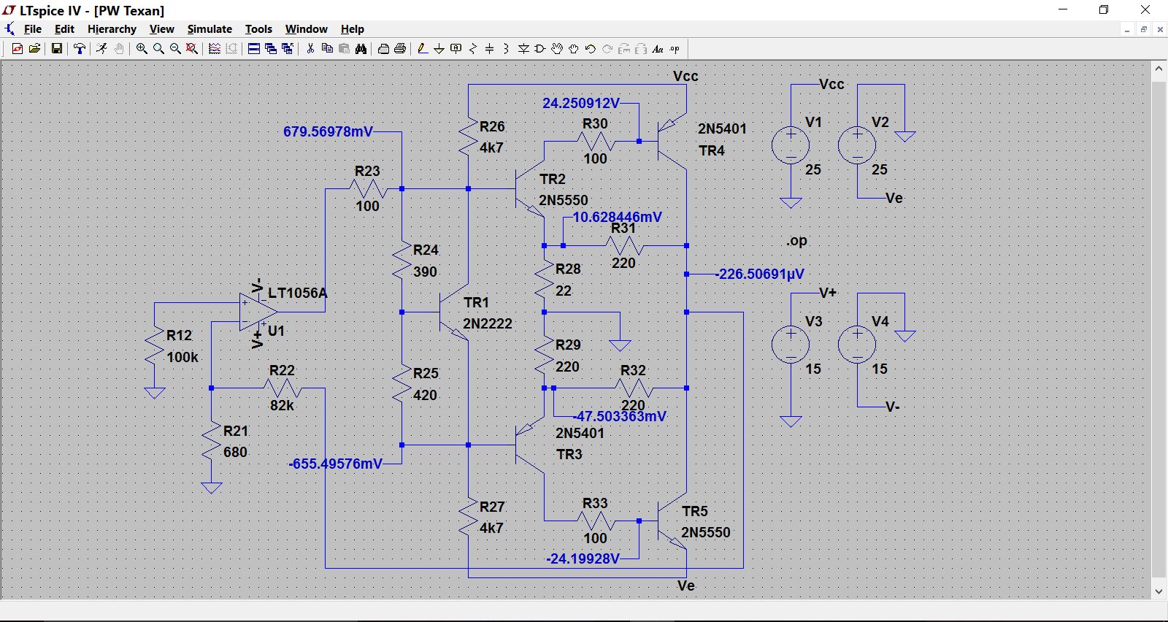The image size is (1168, 622).
Task: Halt simulation with the hand icon
Action: click(x=119, y=49)
